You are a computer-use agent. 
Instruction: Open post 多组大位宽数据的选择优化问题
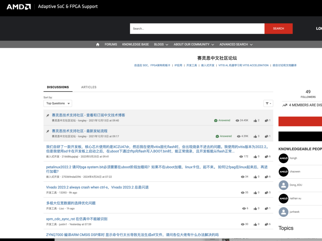tap(71, 203)
